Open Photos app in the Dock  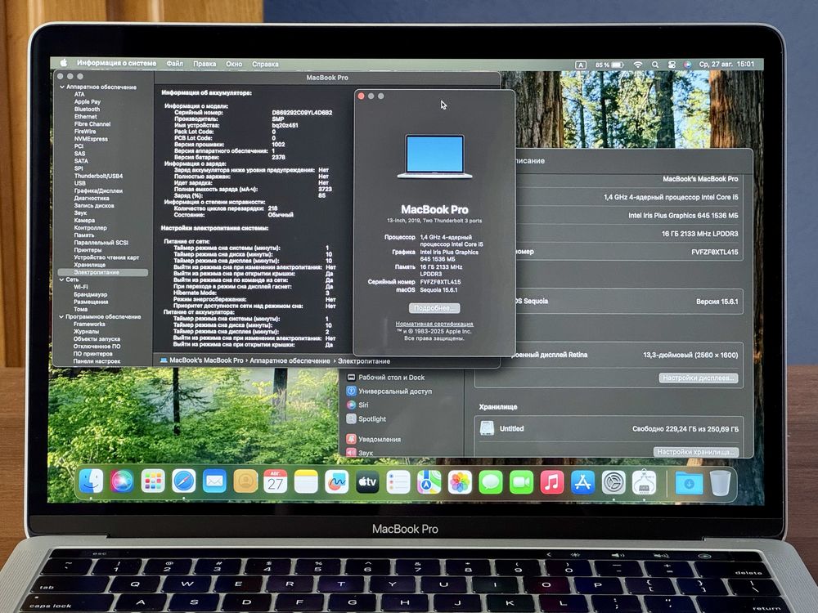point(460,481)
